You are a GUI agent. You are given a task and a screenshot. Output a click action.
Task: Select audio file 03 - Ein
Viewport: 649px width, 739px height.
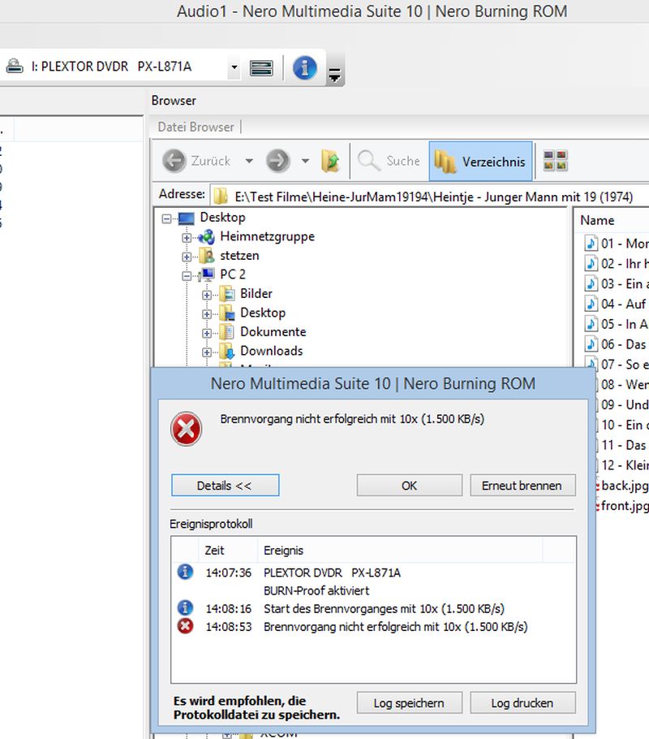[616, 283]
